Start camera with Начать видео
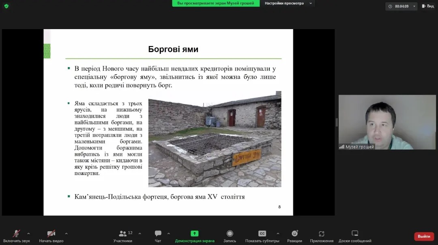The width and height of the screenshot is (438, 245). coord(51,236)
